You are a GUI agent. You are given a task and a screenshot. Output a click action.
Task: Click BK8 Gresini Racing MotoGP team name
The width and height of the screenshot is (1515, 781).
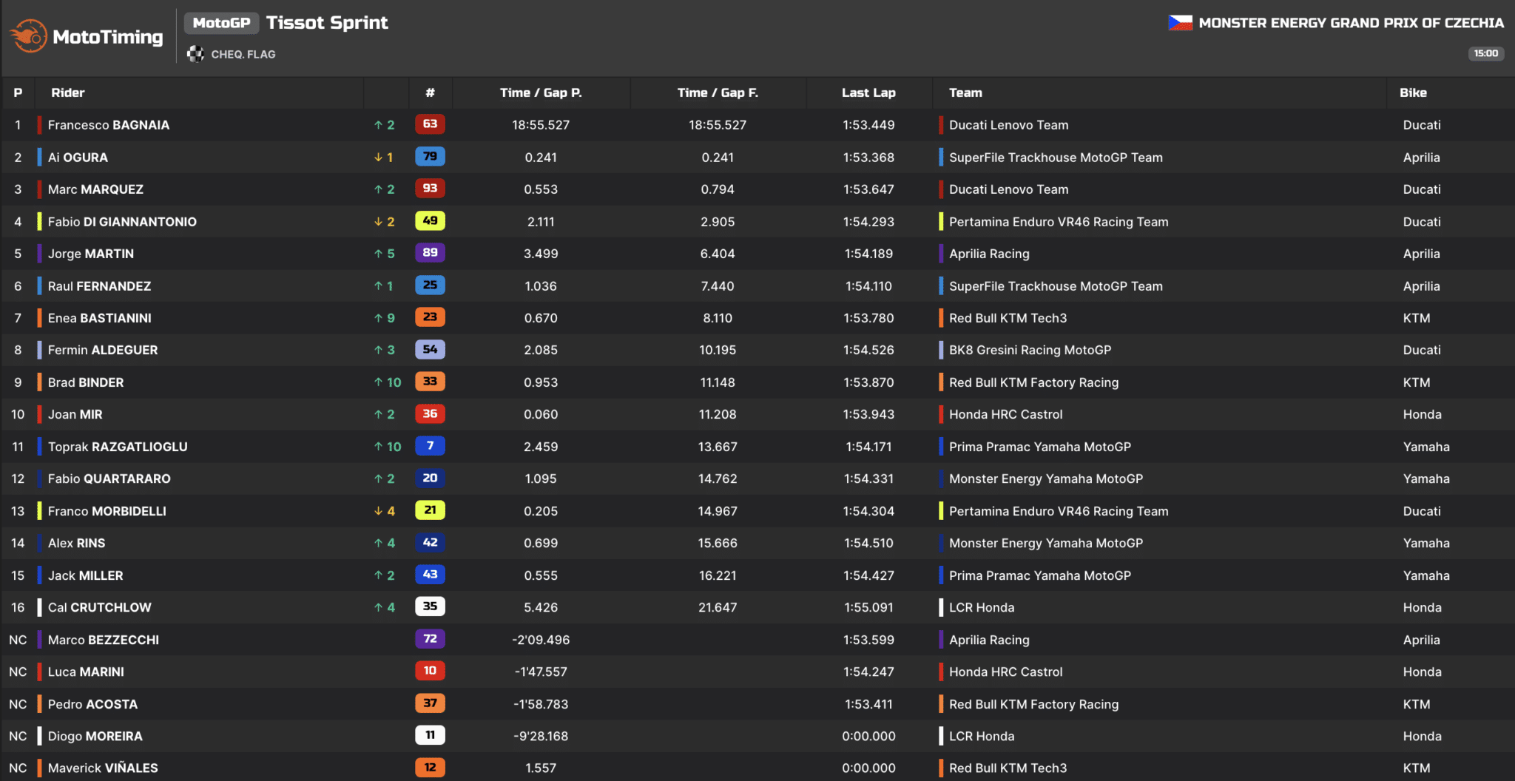tap(1030, 350)
